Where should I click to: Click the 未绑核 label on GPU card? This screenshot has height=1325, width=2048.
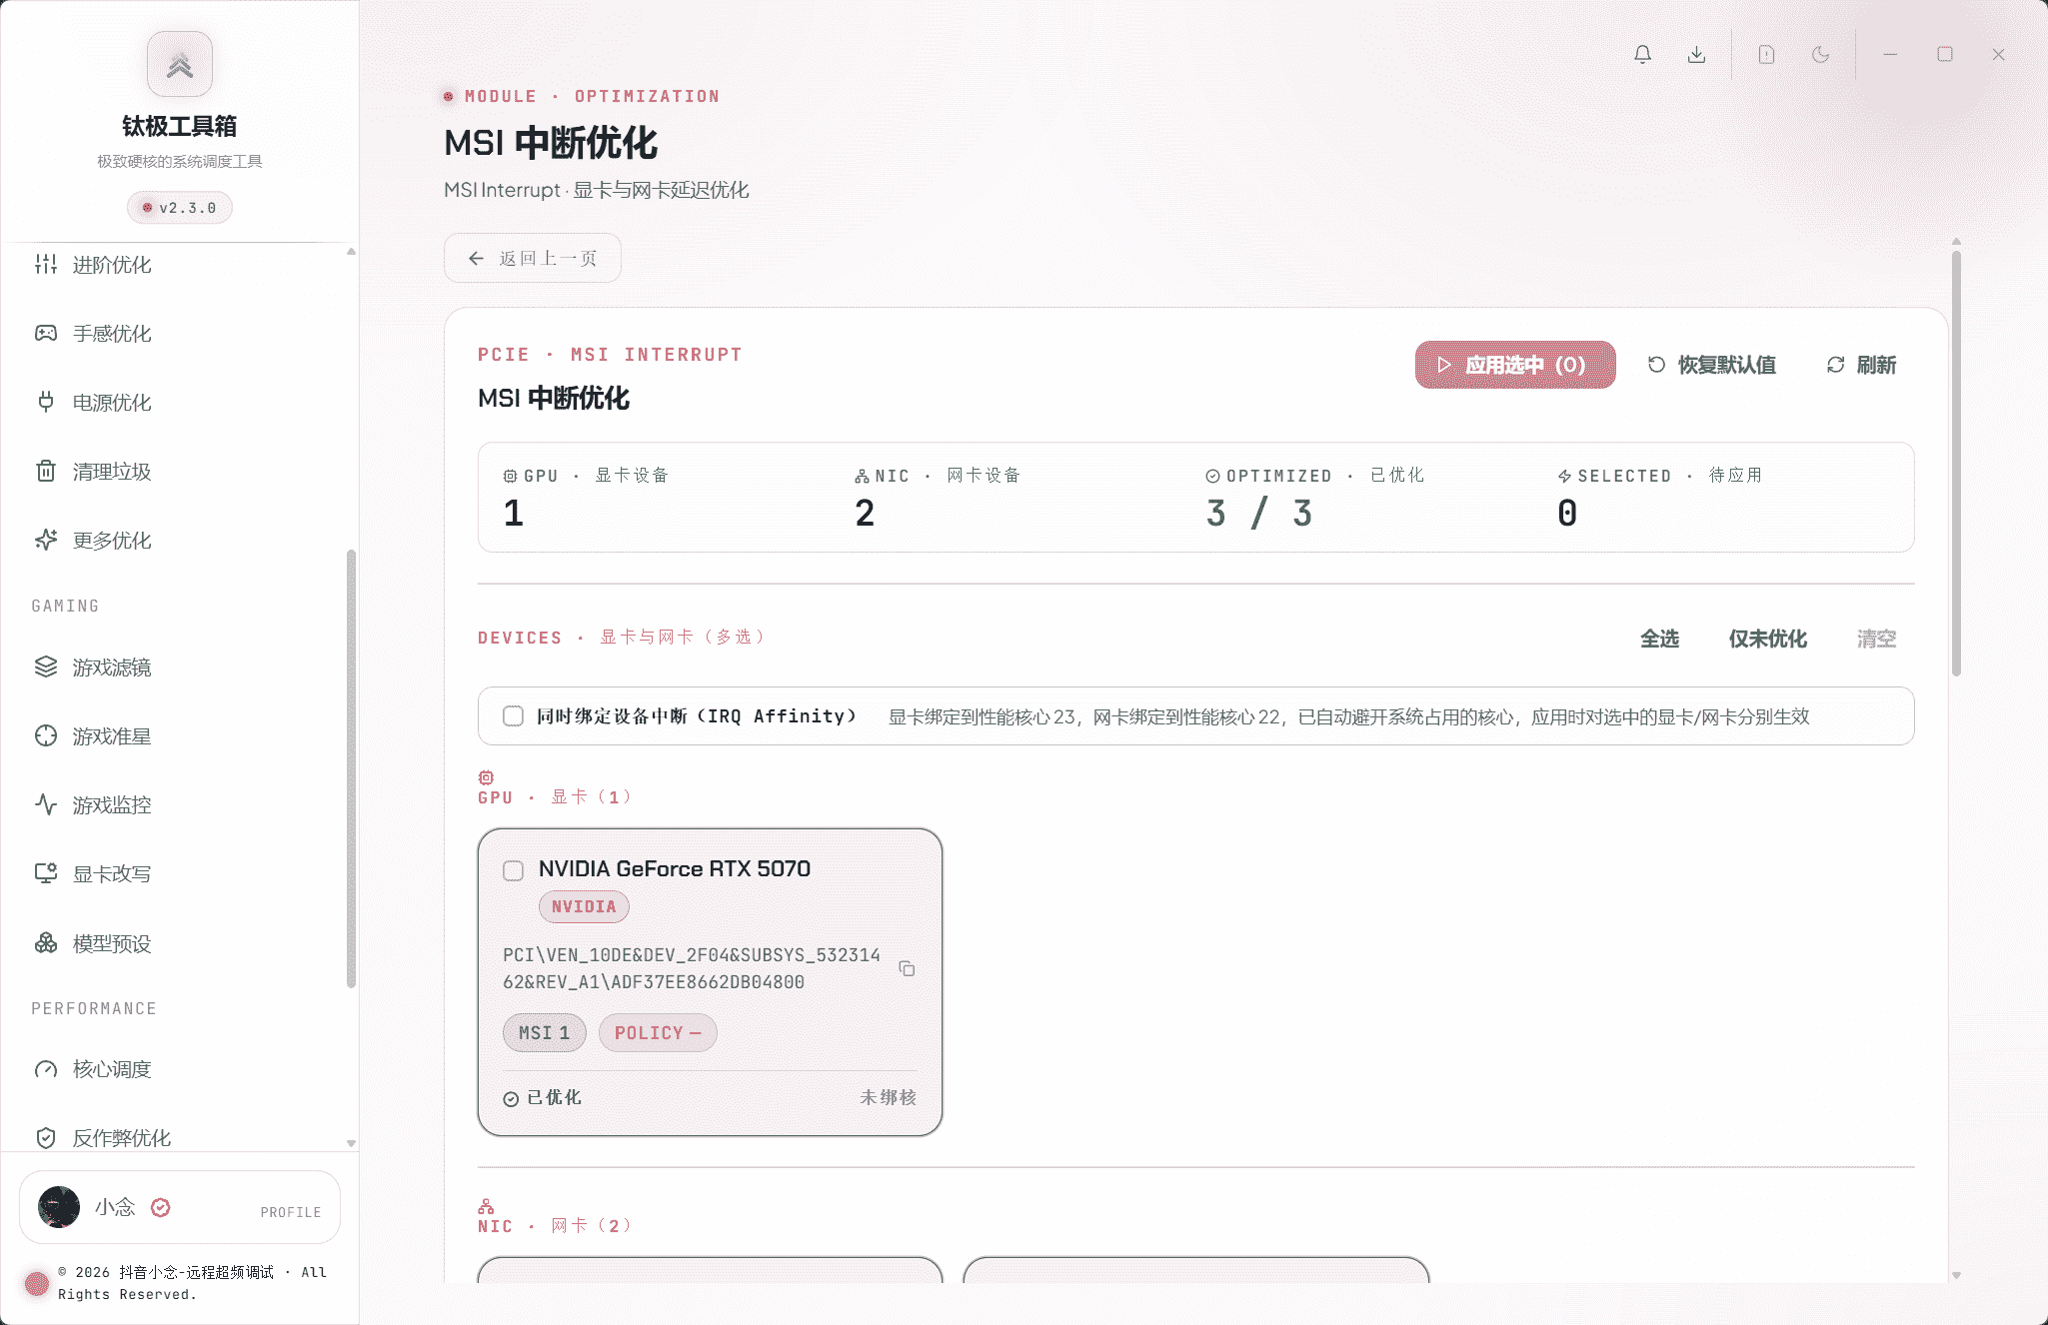coord(888,1098)
